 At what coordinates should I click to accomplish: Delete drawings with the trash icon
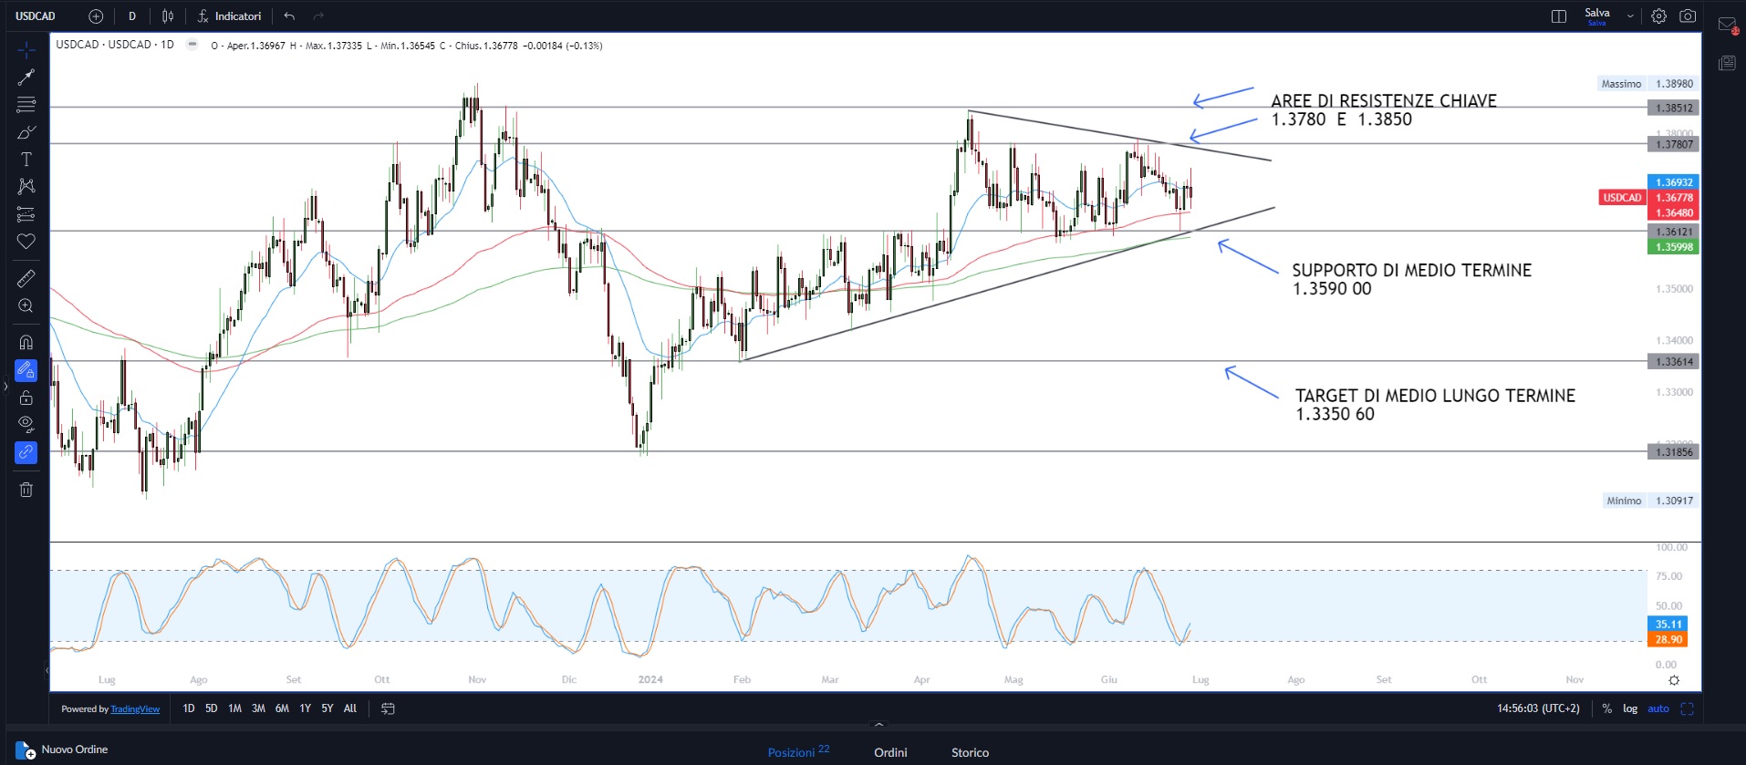[26, 490]
